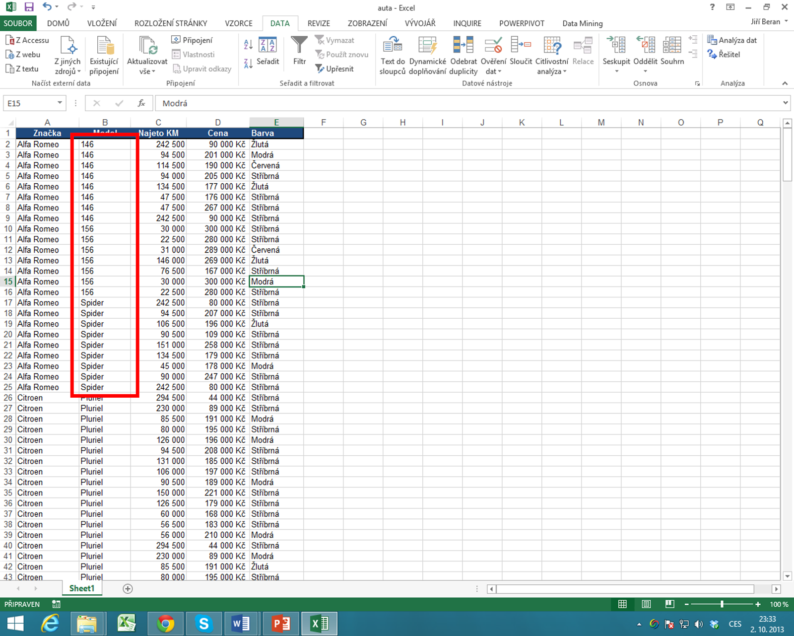Select the Najeto KM header cell
794x636 pixels.
tap(158, 133)
